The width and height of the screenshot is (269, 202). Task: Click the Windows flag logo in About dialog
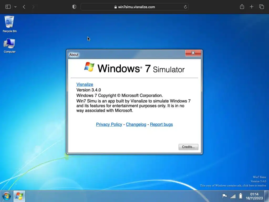[89, 67]
